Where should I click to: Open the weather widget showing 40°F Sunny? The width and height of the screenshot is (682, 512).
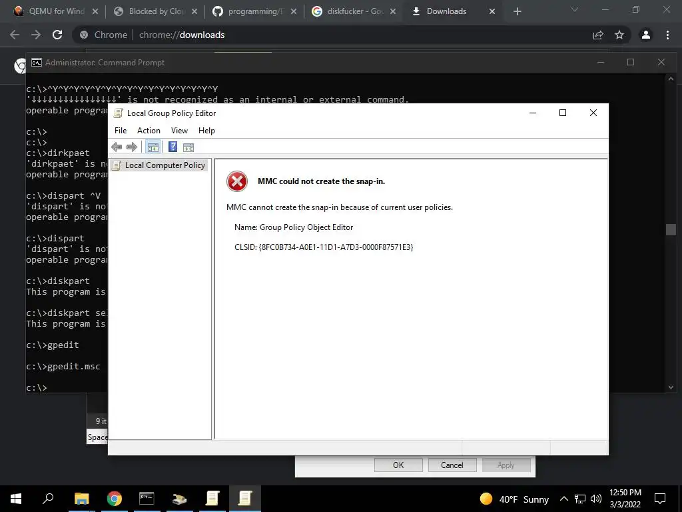pyautogui.click(x=514, y=499)
